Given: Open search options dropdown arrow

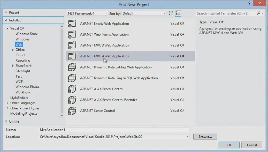Looking at the screenshot, I should point(262,13).
